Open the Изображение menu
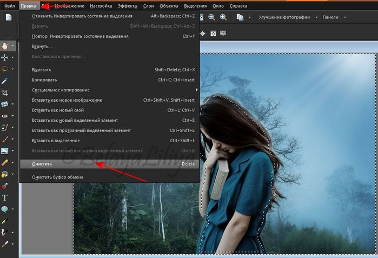This screenshot has height=258, width=378. 69,6
